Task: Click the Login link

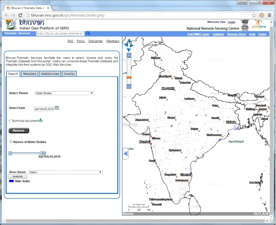Action: pos(232,22)
